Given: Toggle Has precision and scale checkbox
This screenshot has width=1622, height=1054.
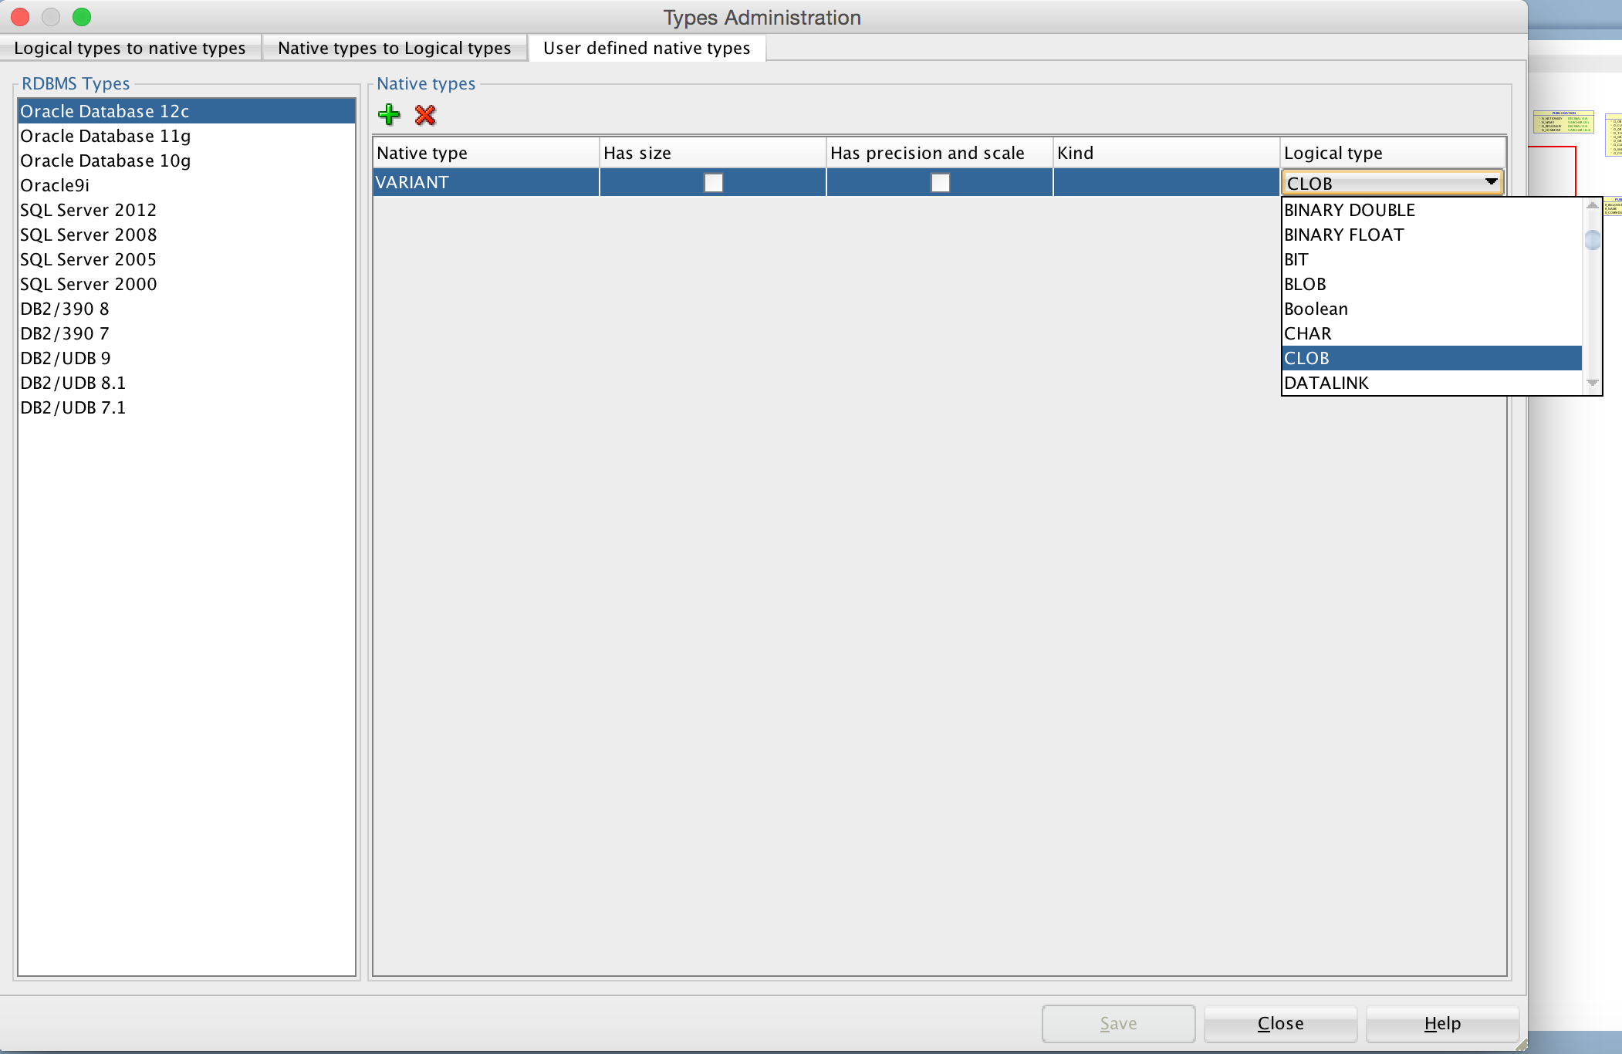Looking at the screenshot, I should click(941, 183).
